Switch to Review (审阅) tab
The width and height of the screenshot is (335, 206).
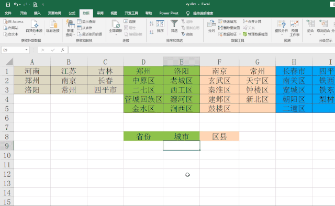(100, 13)
